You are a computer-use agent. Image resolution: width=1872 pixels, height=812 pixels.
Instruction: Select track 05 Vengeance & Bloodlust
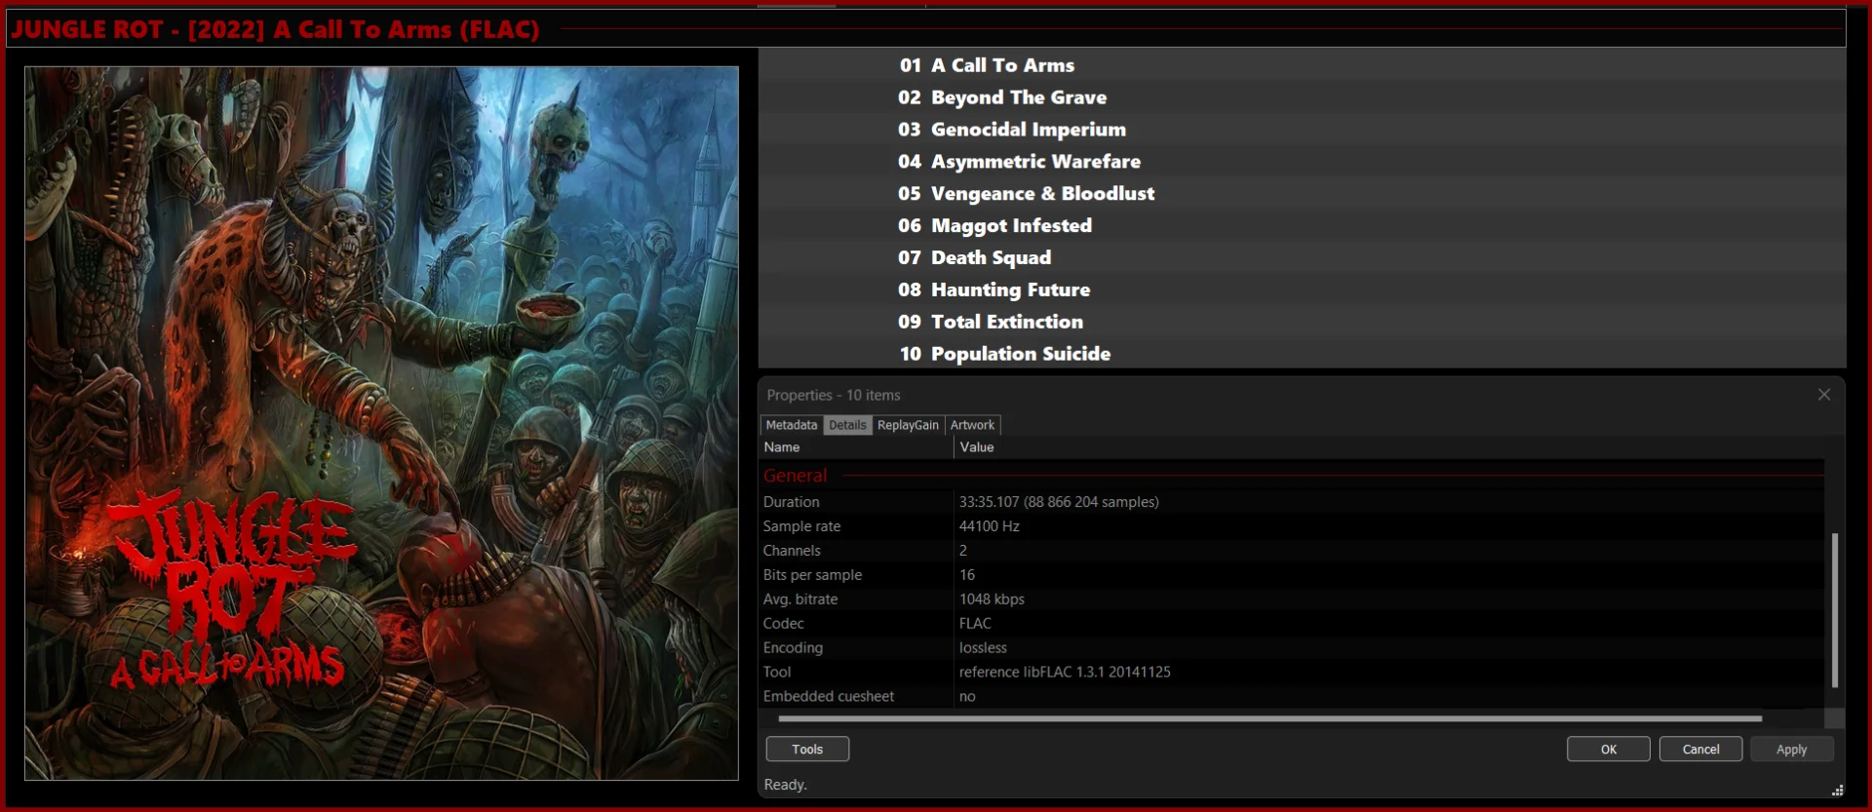click(1302, 194)
